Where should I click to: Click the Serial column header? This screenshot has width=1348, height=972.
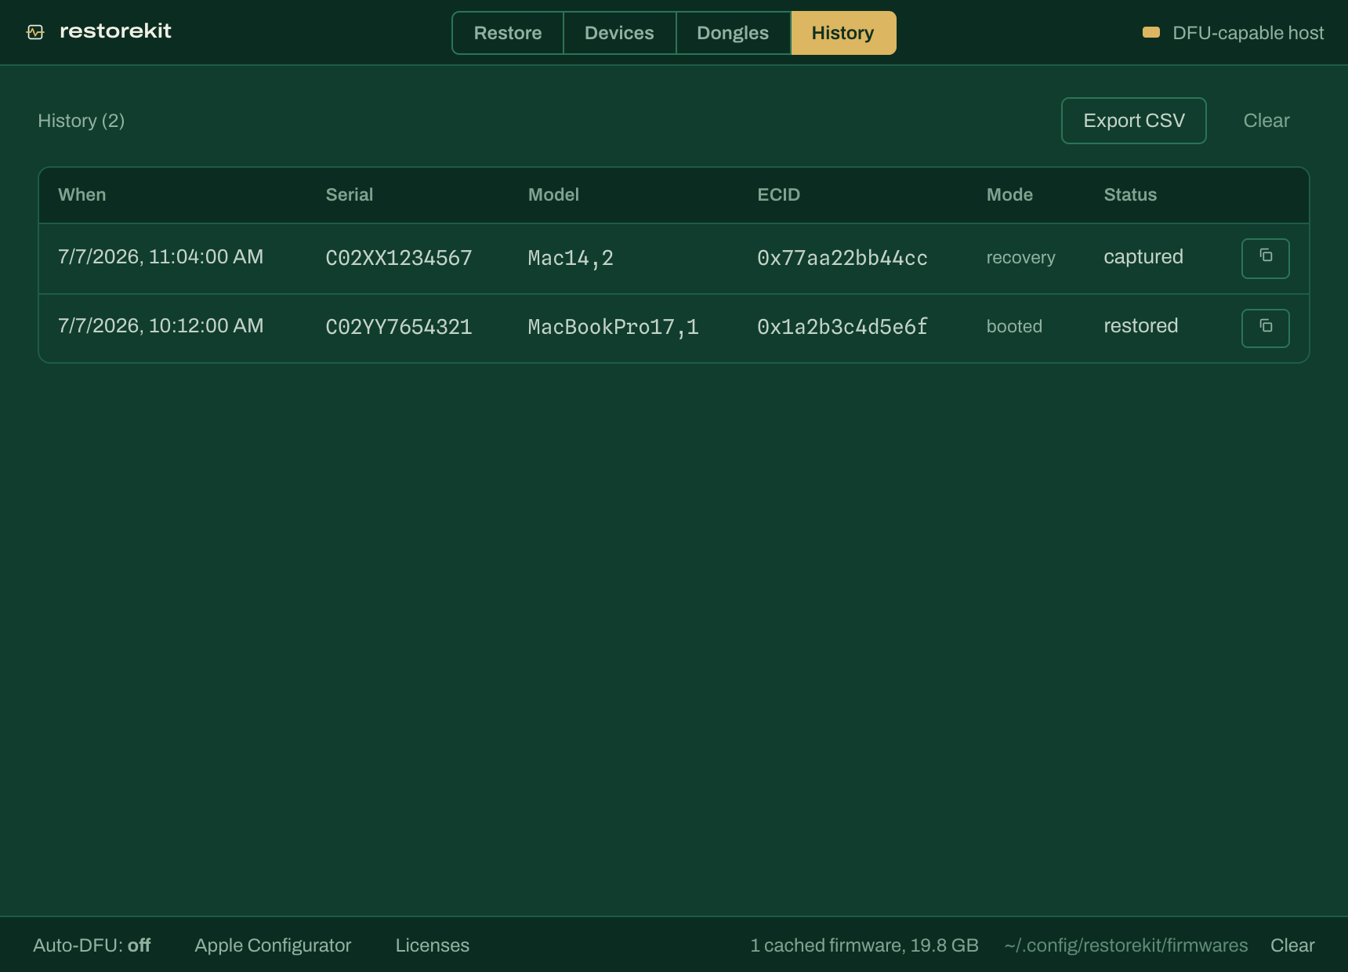(x=350, y=195)
